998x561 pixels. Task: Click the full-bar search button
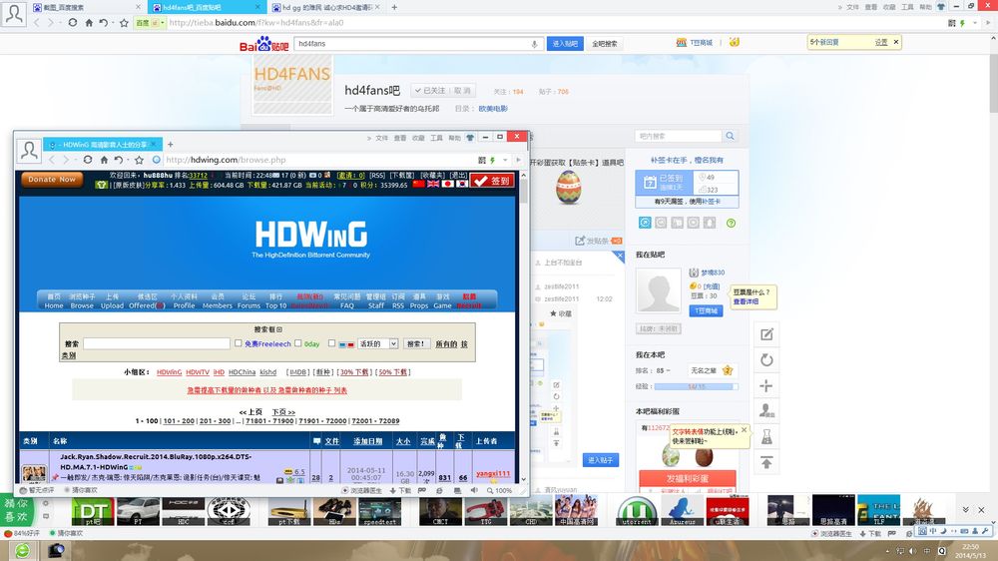[x=605, y=44]
